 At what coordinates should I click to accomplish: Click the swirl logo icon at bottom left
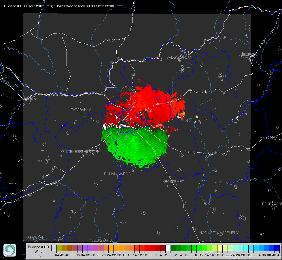click(x=10, y=250)
